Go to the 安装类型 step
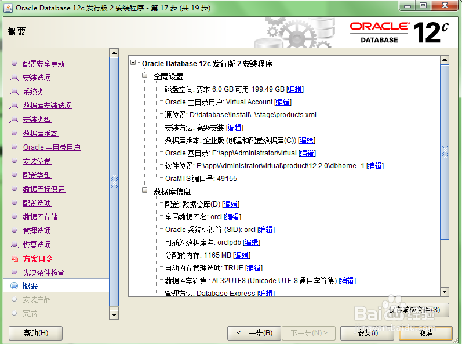This screenshot has width=462, height=344. click(x=37, y=120)
